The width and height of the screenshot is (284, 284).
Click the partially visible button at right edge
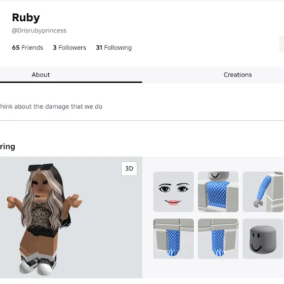click(x=281, y=45)
